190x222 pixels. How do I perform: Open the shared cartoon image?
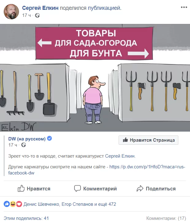point(95,78)
